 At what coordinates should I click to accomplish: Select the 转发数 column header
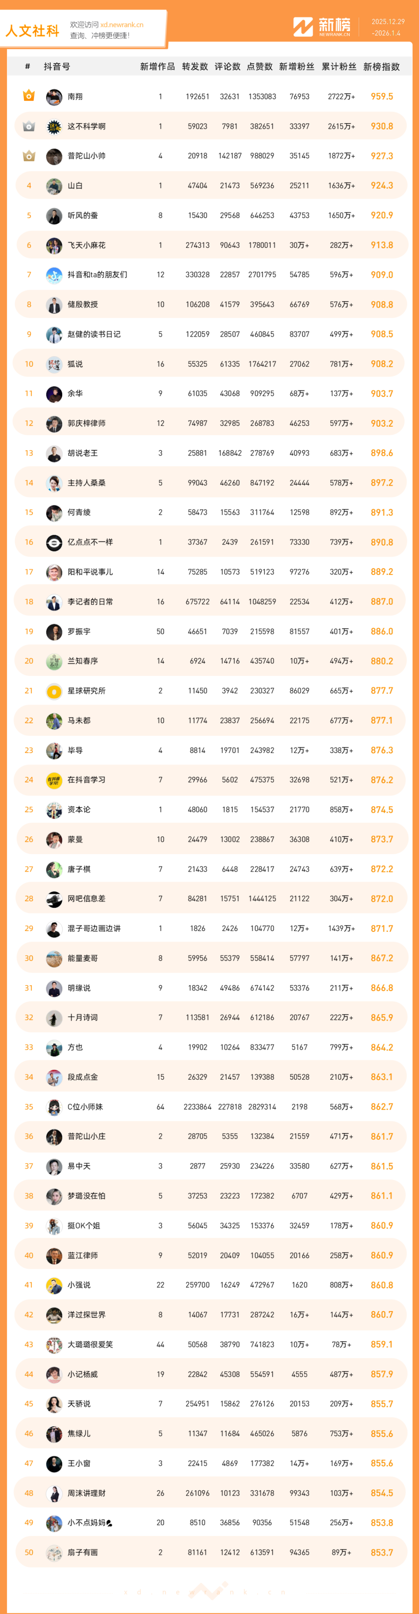195,67
